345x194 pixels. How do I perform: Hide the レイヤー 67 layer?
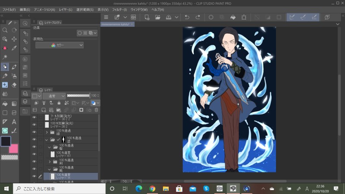tap(34, 154)
